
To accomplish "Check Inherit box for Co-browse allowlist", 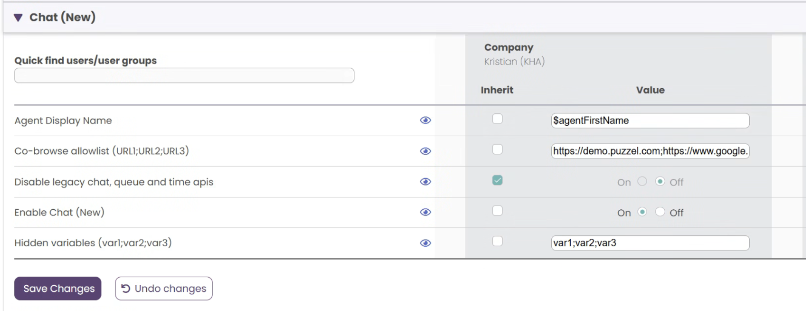I will click(497, 150).
